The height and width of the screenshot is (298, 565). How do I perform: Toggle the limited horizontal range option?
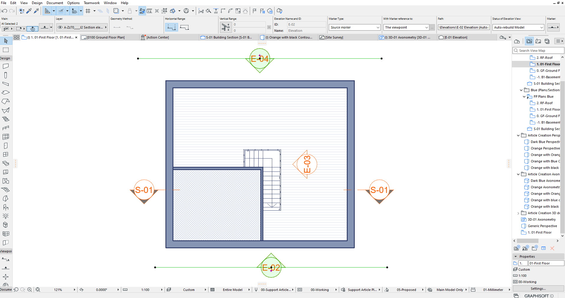[184, 27]
